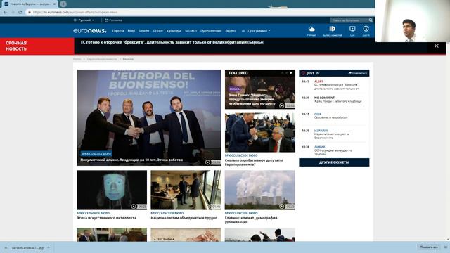Click the Euronews search field
The width and height of the screenshot is (450, 253).
point(349,20)
